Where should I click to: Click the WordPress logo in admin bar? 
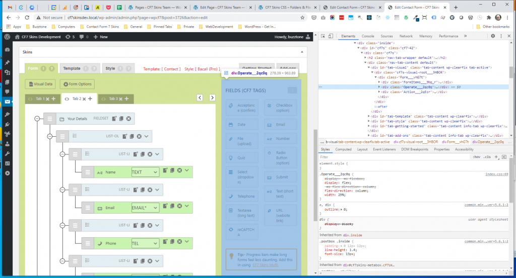7,37
